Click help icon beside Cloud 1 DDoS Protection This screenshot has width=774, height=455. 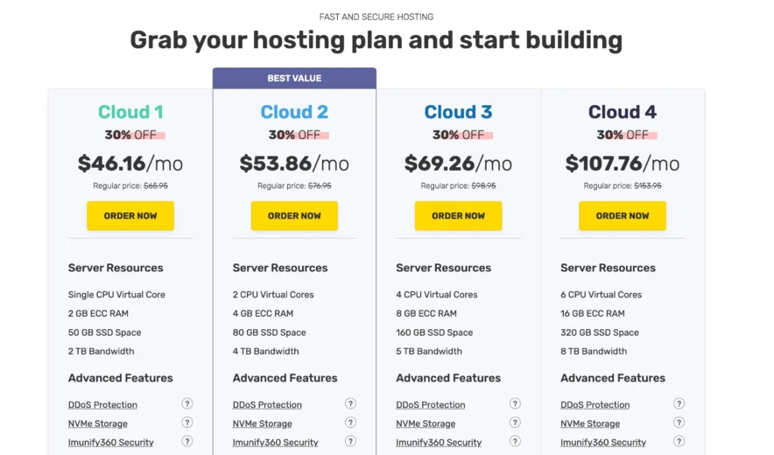186,404
